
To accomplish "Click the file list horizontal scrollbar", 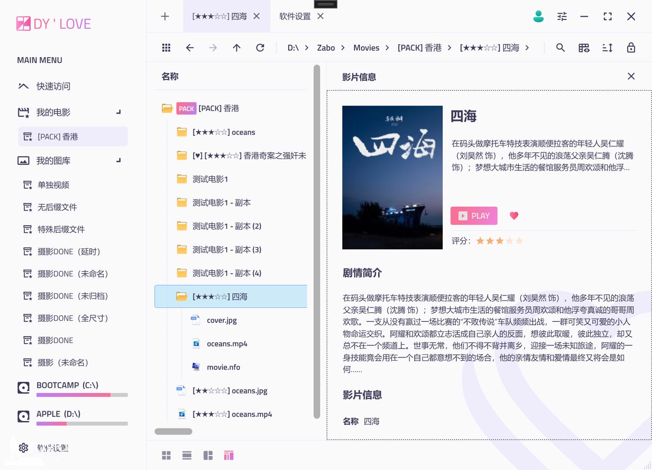I will 173,431.
